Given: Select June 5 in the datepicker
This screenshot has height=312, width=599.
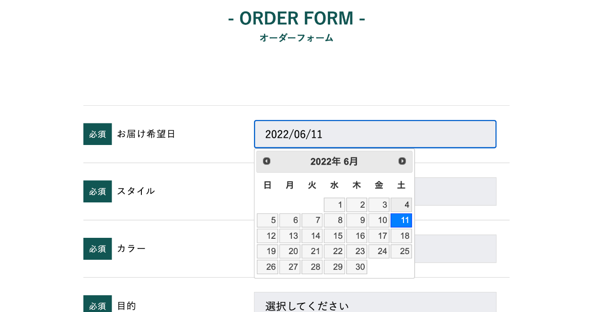Looking at the screenshot, I should click(x=267, y=221).
